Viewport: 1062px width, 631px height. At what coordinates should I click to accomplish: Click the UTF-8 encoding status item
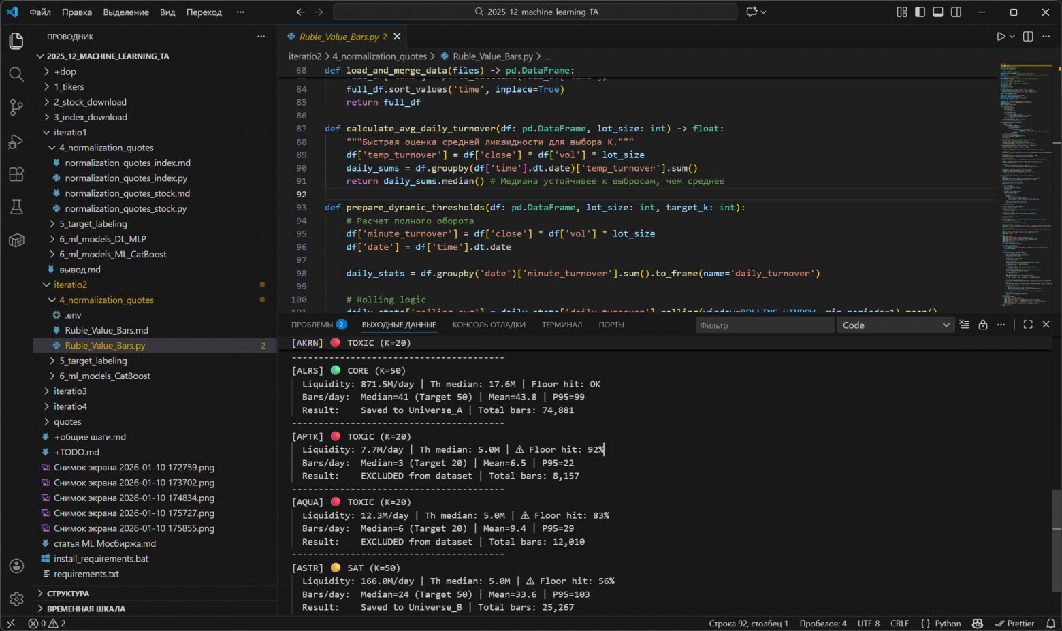click(868, 624)
